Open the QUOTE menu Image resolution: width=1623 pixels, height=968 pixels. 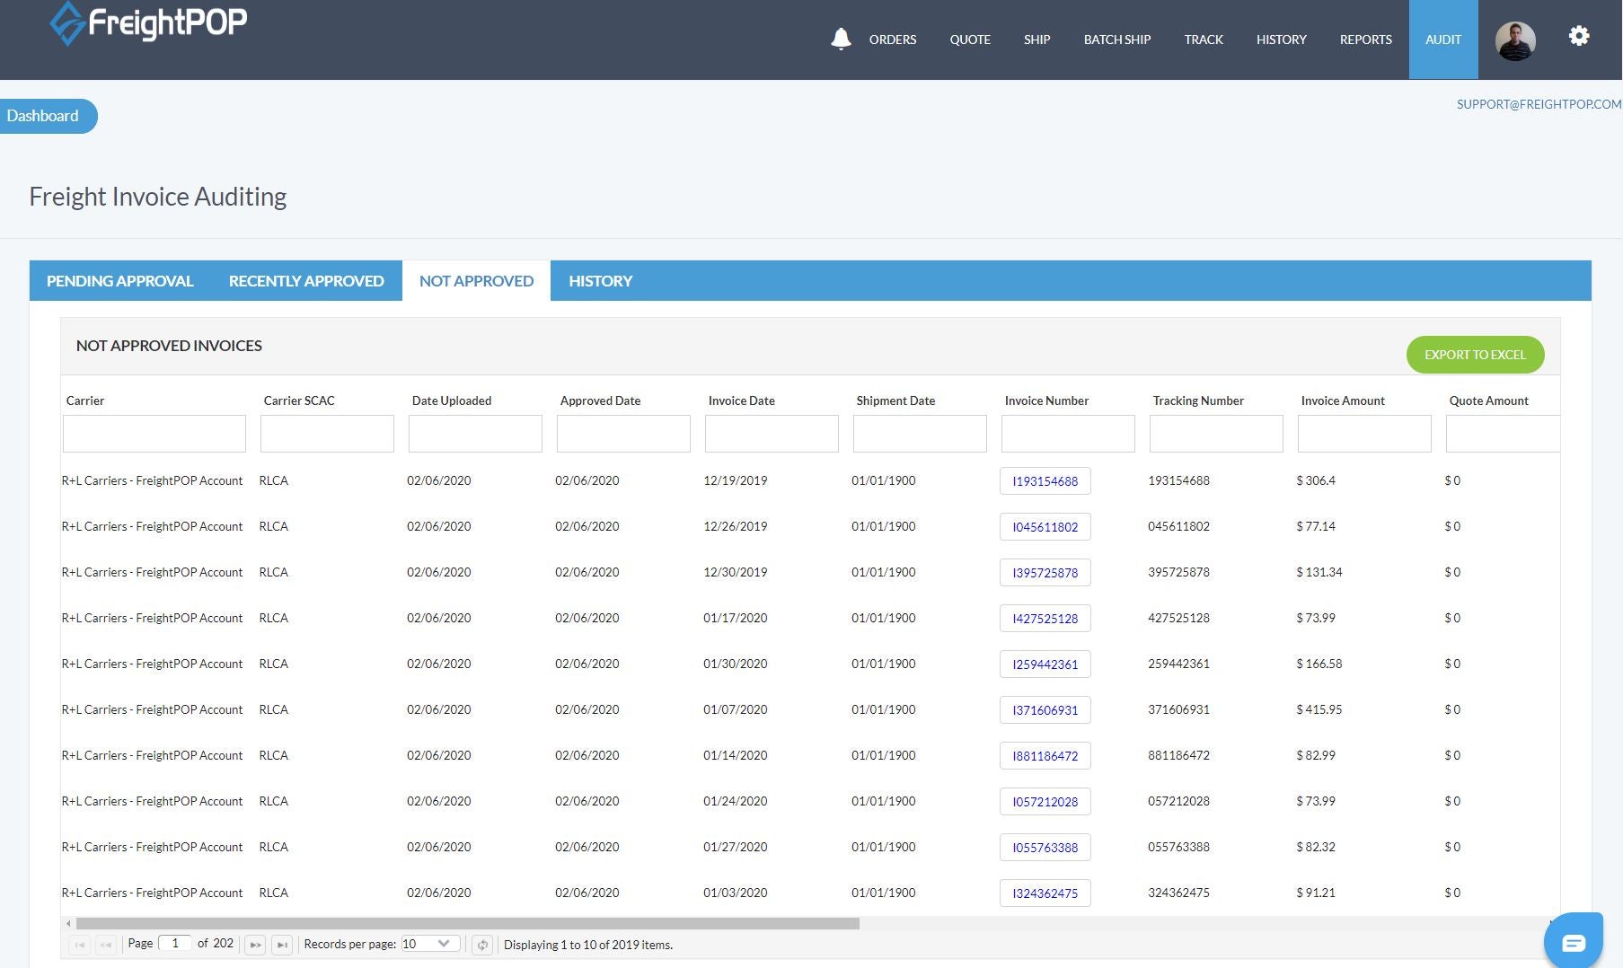pyautogui.click(x=970, y=40)
